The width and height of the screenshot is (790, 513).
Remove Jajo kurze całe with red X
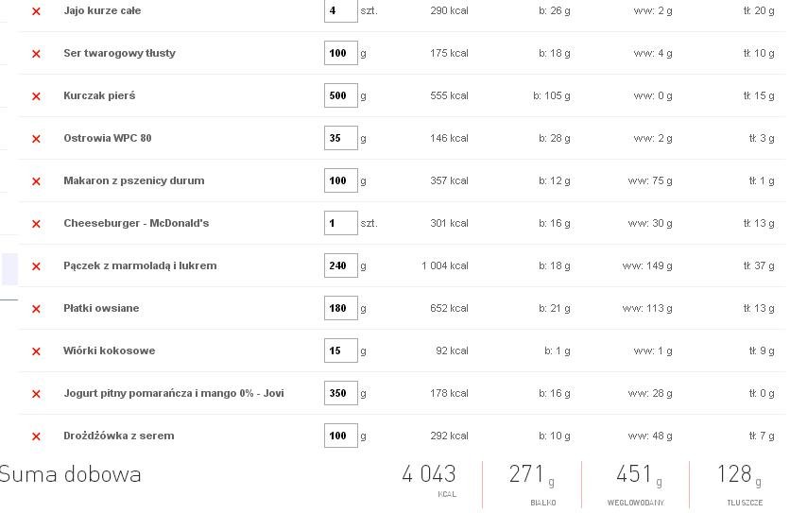tap(36, 11)
